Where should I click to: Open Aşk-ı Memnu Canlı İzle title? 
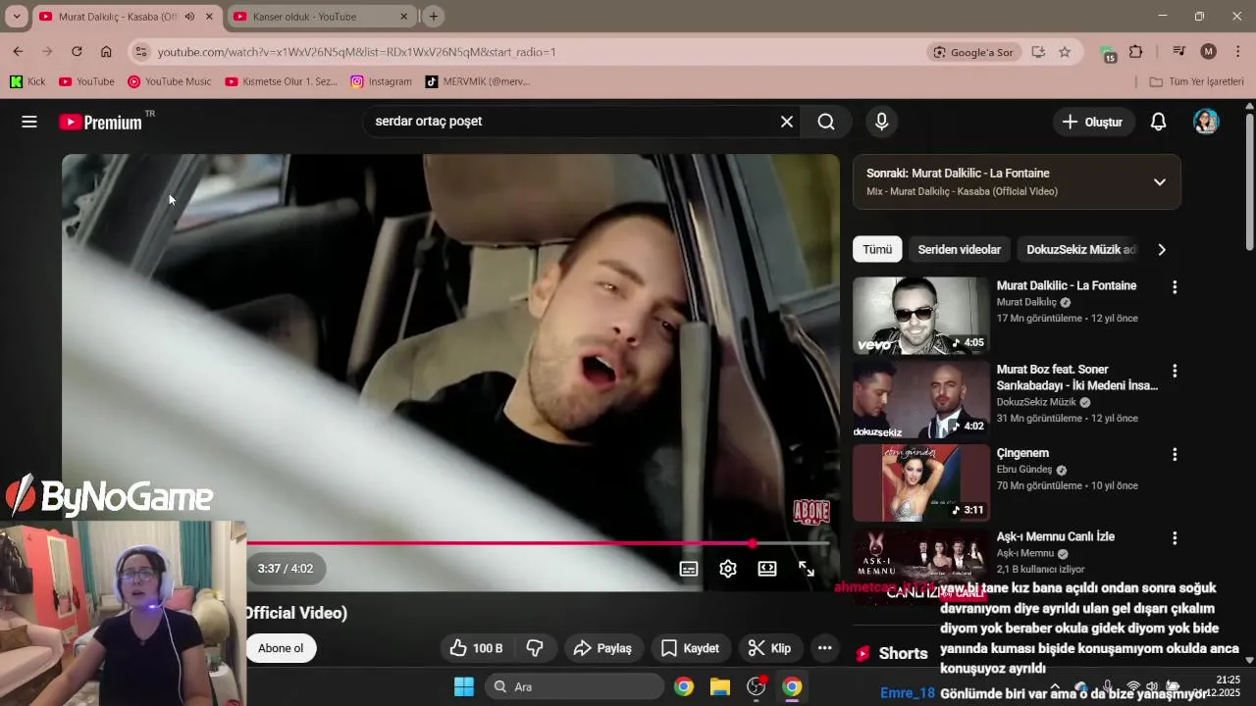click(1056, 536)
